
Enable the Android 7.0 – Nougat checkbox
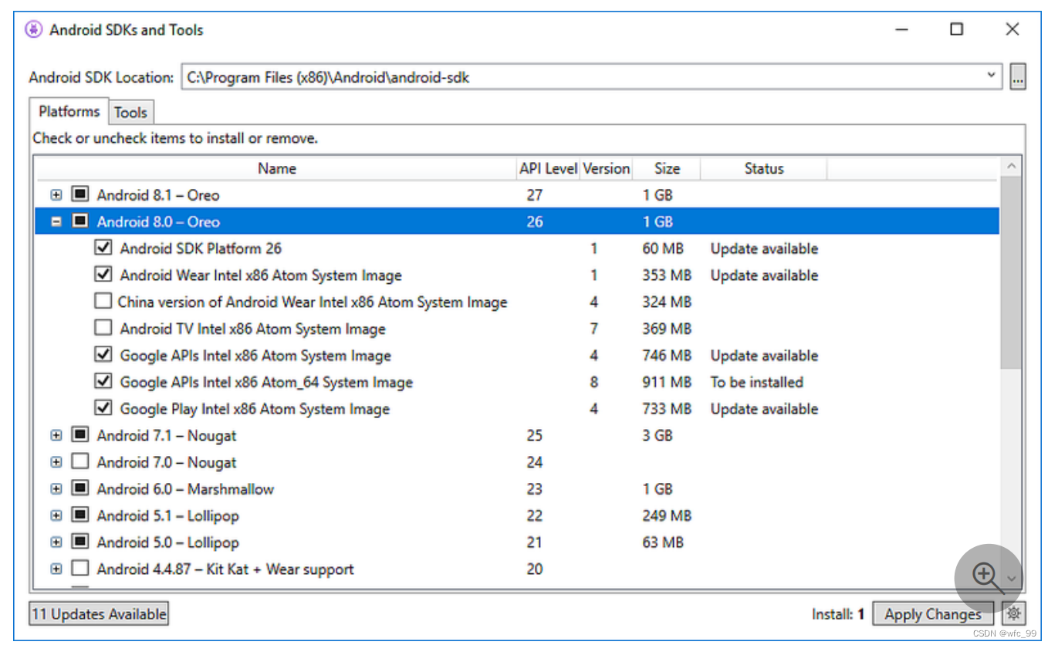coord(79,461)
